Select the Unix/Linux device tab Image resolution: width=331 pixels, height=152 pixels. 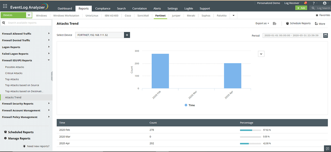point(92,15)
